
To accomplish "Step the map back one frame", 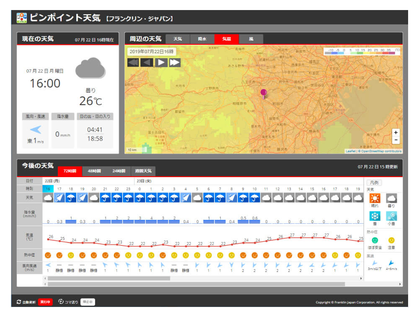I will click(x=147, y=63).
